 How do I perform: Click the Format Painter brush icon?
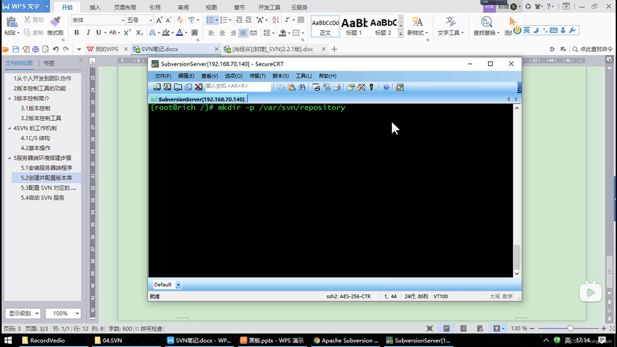pyautogui.click(x=55, y=22)
